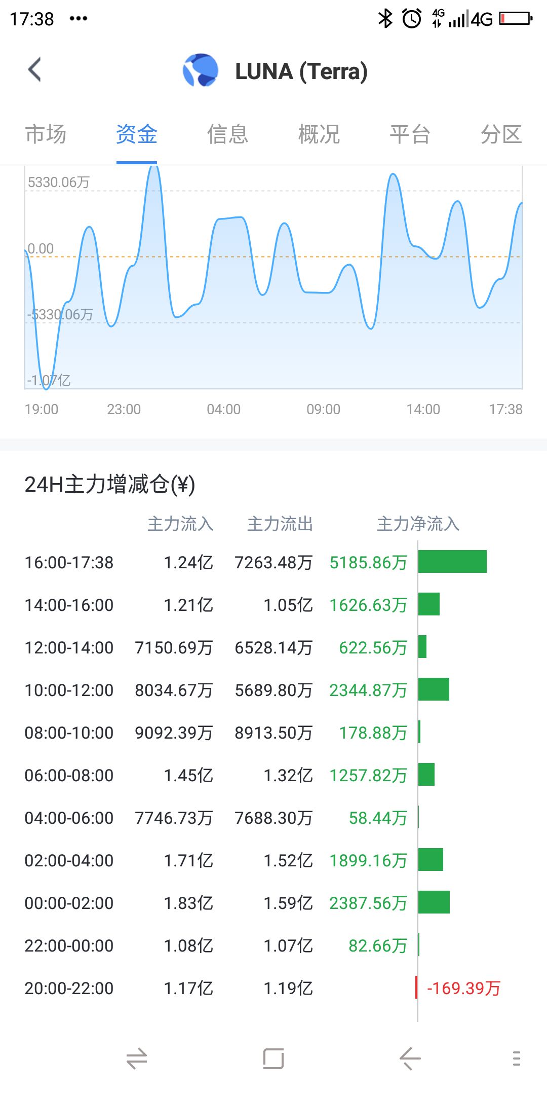
Task: Select the 04:00-06:00 time row
Action: click(x=273, y=818)
